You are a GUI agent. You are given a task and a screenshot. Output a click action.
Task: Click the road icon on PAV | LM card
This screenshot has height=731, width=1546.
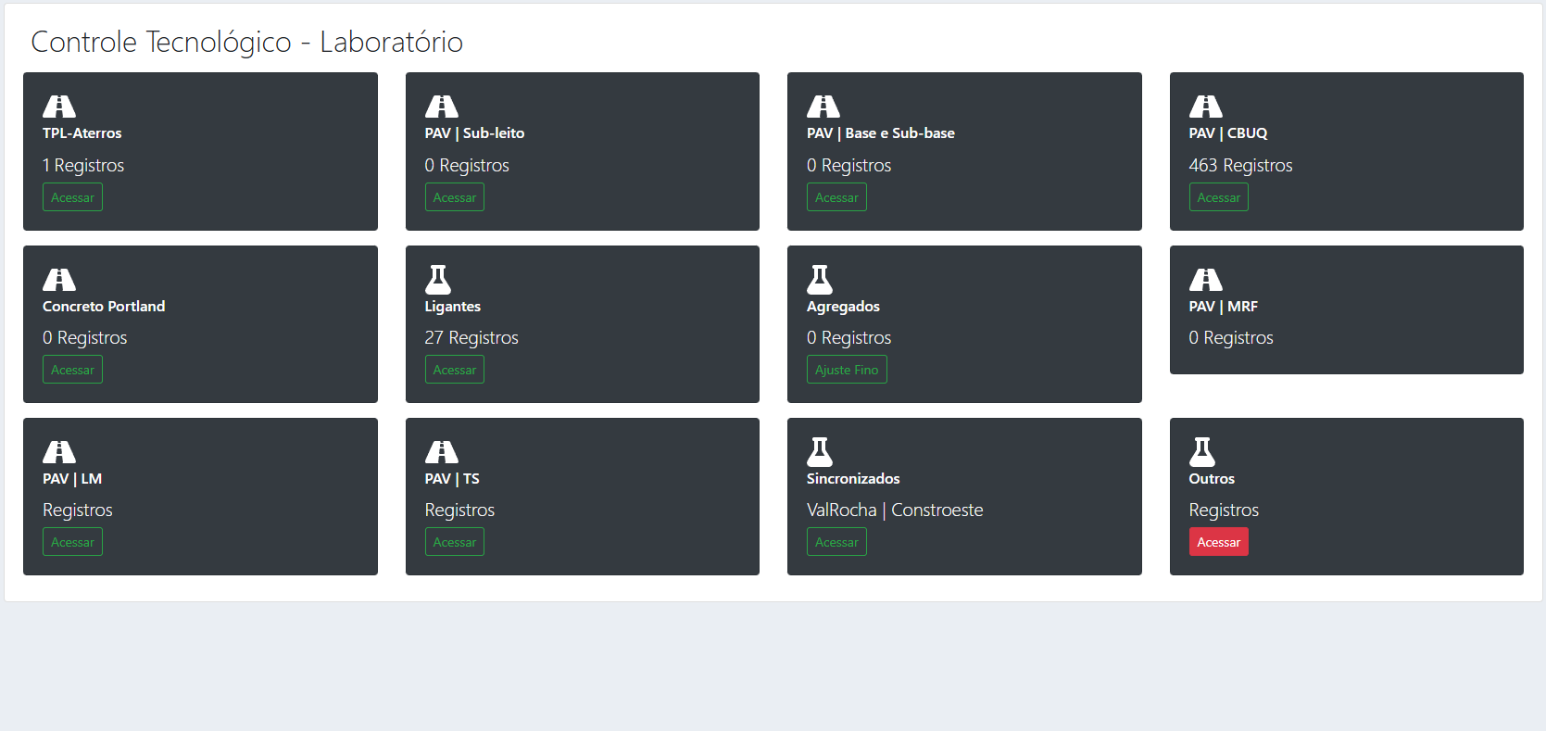[59, 451]
